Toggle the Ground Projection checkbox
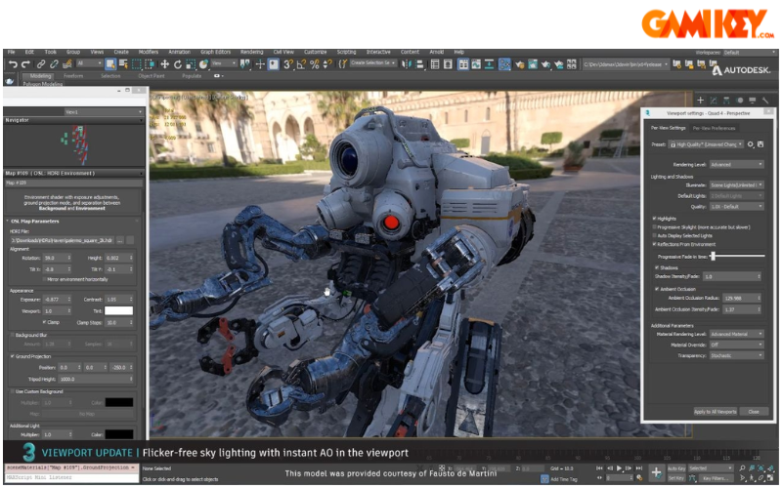This screenshot has height=488, width=782. click(13, 356)
